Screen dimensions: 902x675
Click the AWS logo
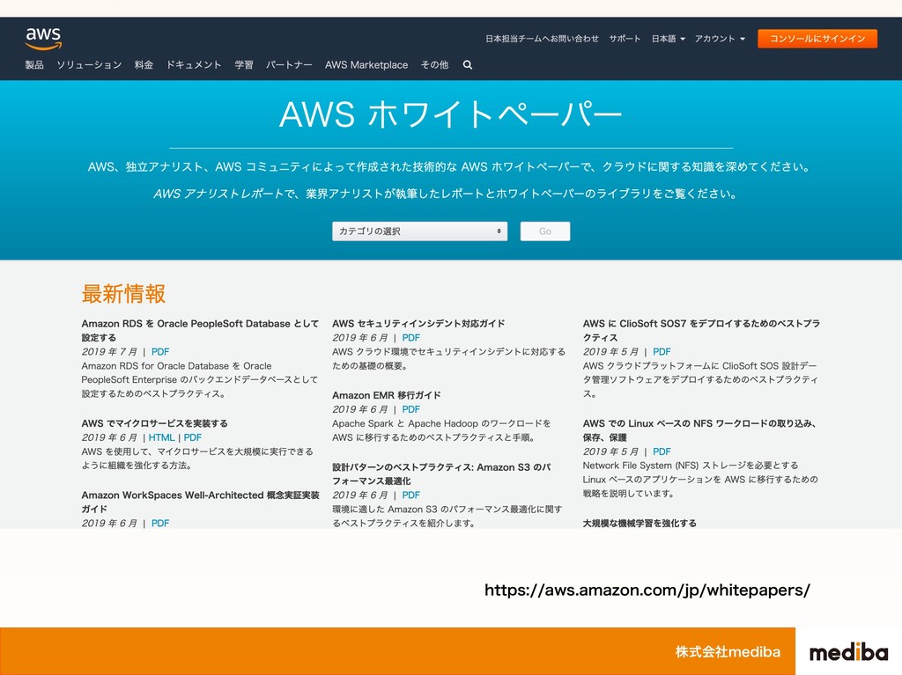click(43, 39)
